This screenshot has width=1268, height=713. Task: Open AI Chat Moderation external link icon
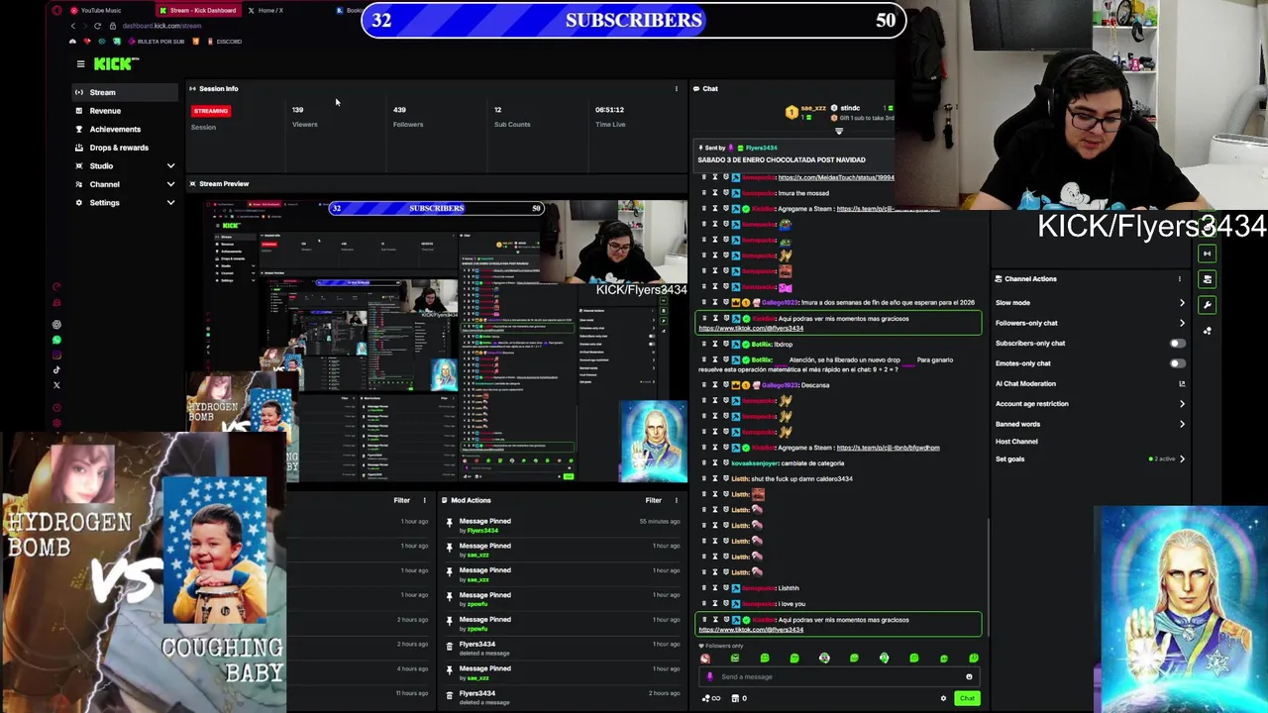tap(1182, 384)
